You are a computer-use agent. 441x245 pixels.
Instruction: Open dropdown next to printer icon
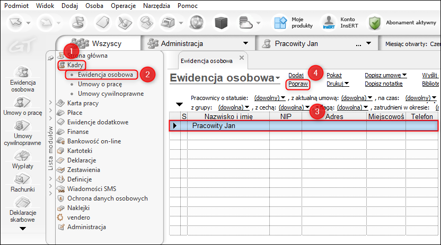pyautogui.click(x=181, y=23)
